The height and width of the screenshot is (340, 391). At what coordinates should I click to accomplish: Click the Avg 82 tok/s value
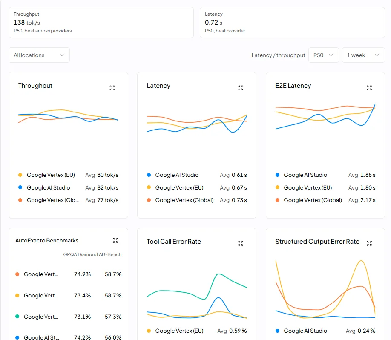click(102, 187)
